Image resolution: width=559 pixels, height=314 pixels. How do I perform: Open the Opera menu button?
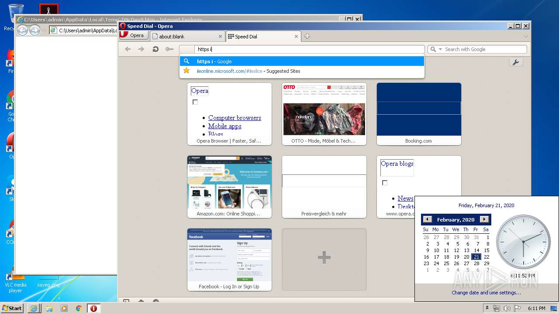(133, 35)
